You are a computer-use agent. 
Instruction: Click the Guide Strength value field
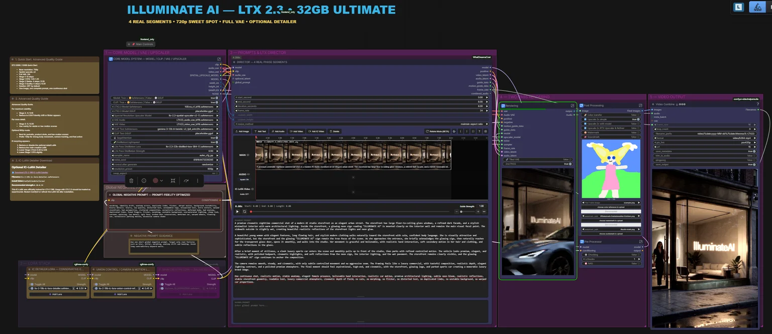pyautogui.click(x=481, y=206)
